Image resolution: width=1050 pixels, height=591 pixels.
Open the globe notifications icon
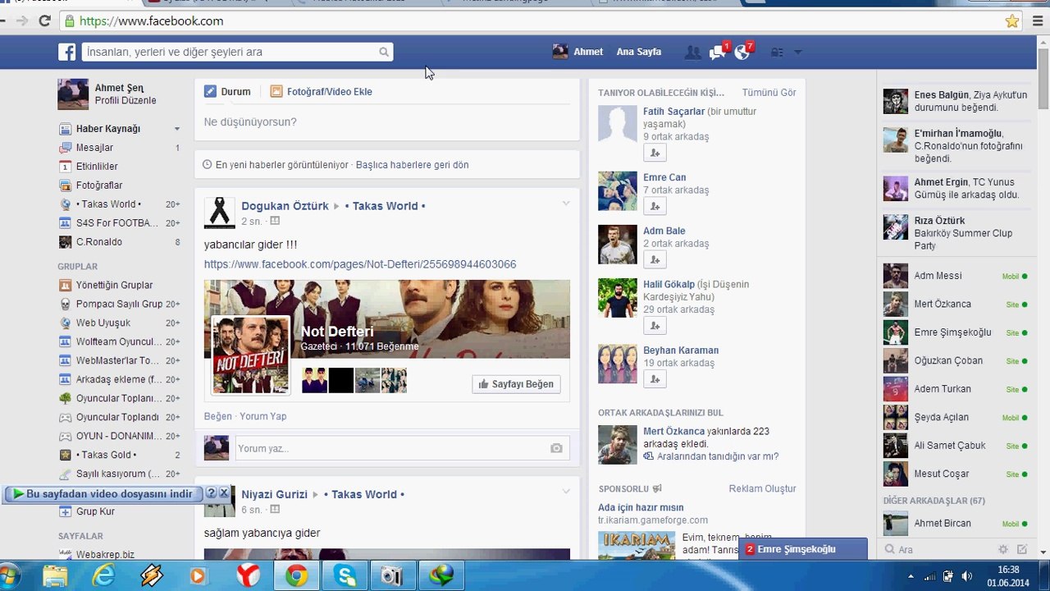[743, 52]
